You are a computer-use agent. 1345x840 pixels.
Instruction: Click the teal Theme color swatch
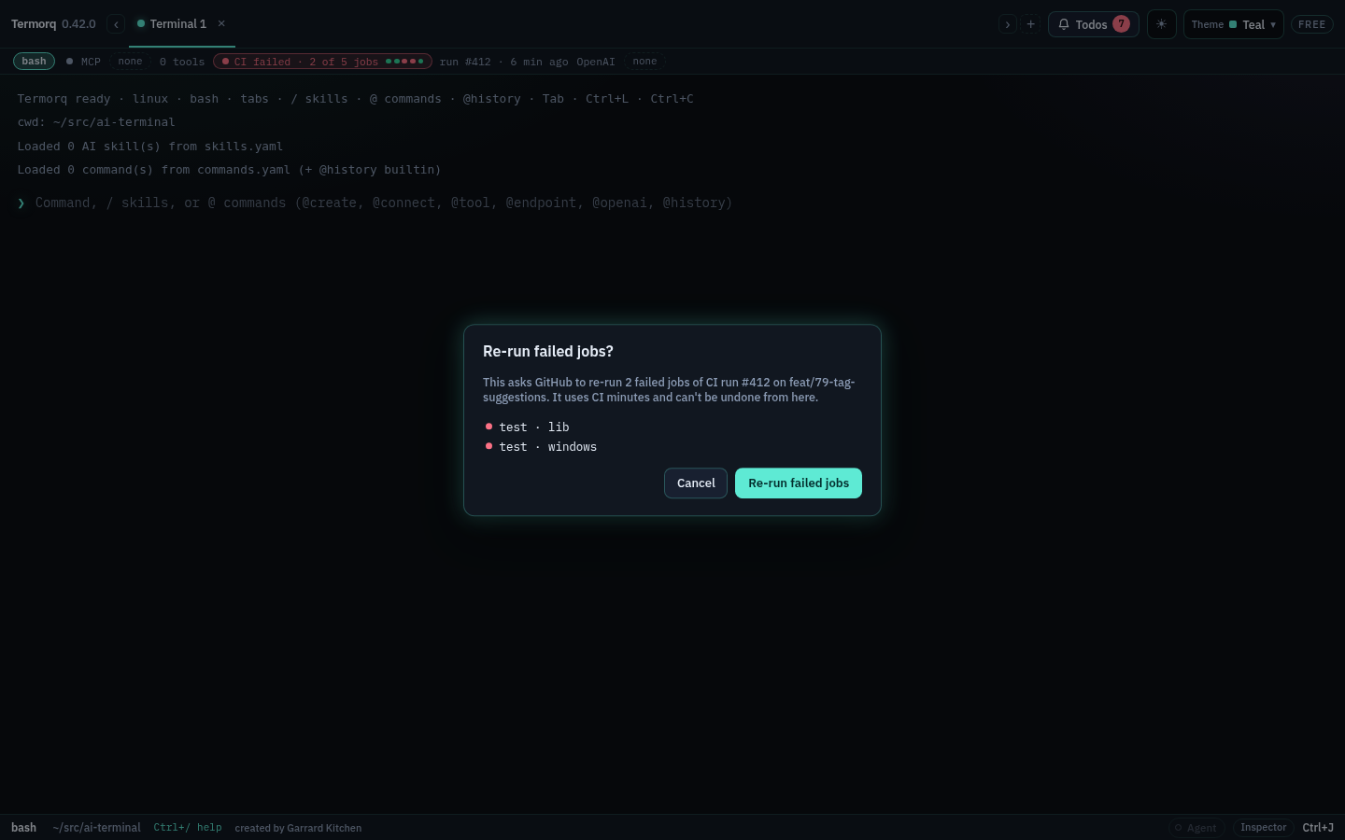1233,24
